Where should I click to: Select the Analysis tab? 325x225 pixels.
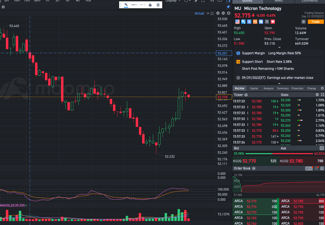[269, 88]
